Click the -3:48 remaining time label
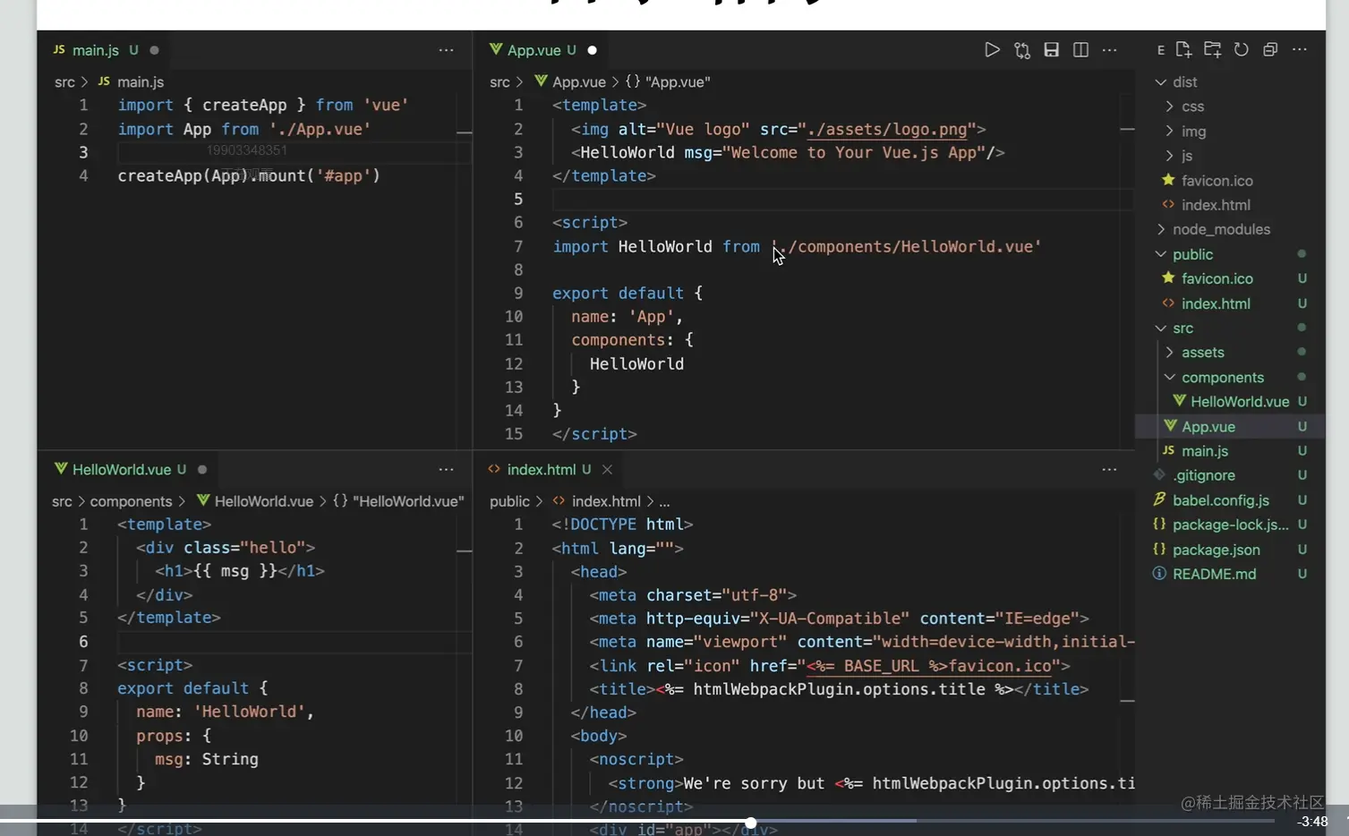 click(1313, 821)
